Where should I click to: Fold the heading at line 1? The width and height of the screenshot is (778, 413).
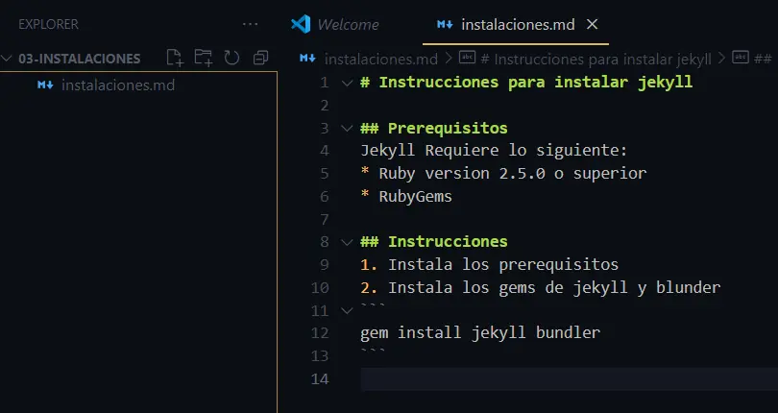click(x=347, y=83)
